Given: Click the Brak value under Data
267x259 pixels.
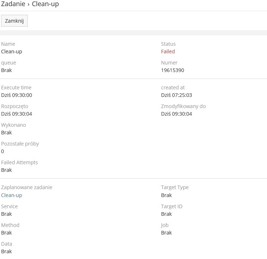Looking at the screenshot, I should (x=6, y=251).
